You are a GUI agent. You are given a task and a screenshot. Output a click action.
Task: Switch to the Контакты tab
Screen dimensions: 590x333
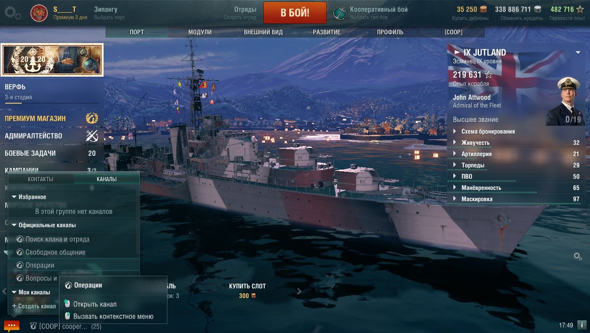tap(41, 179)
